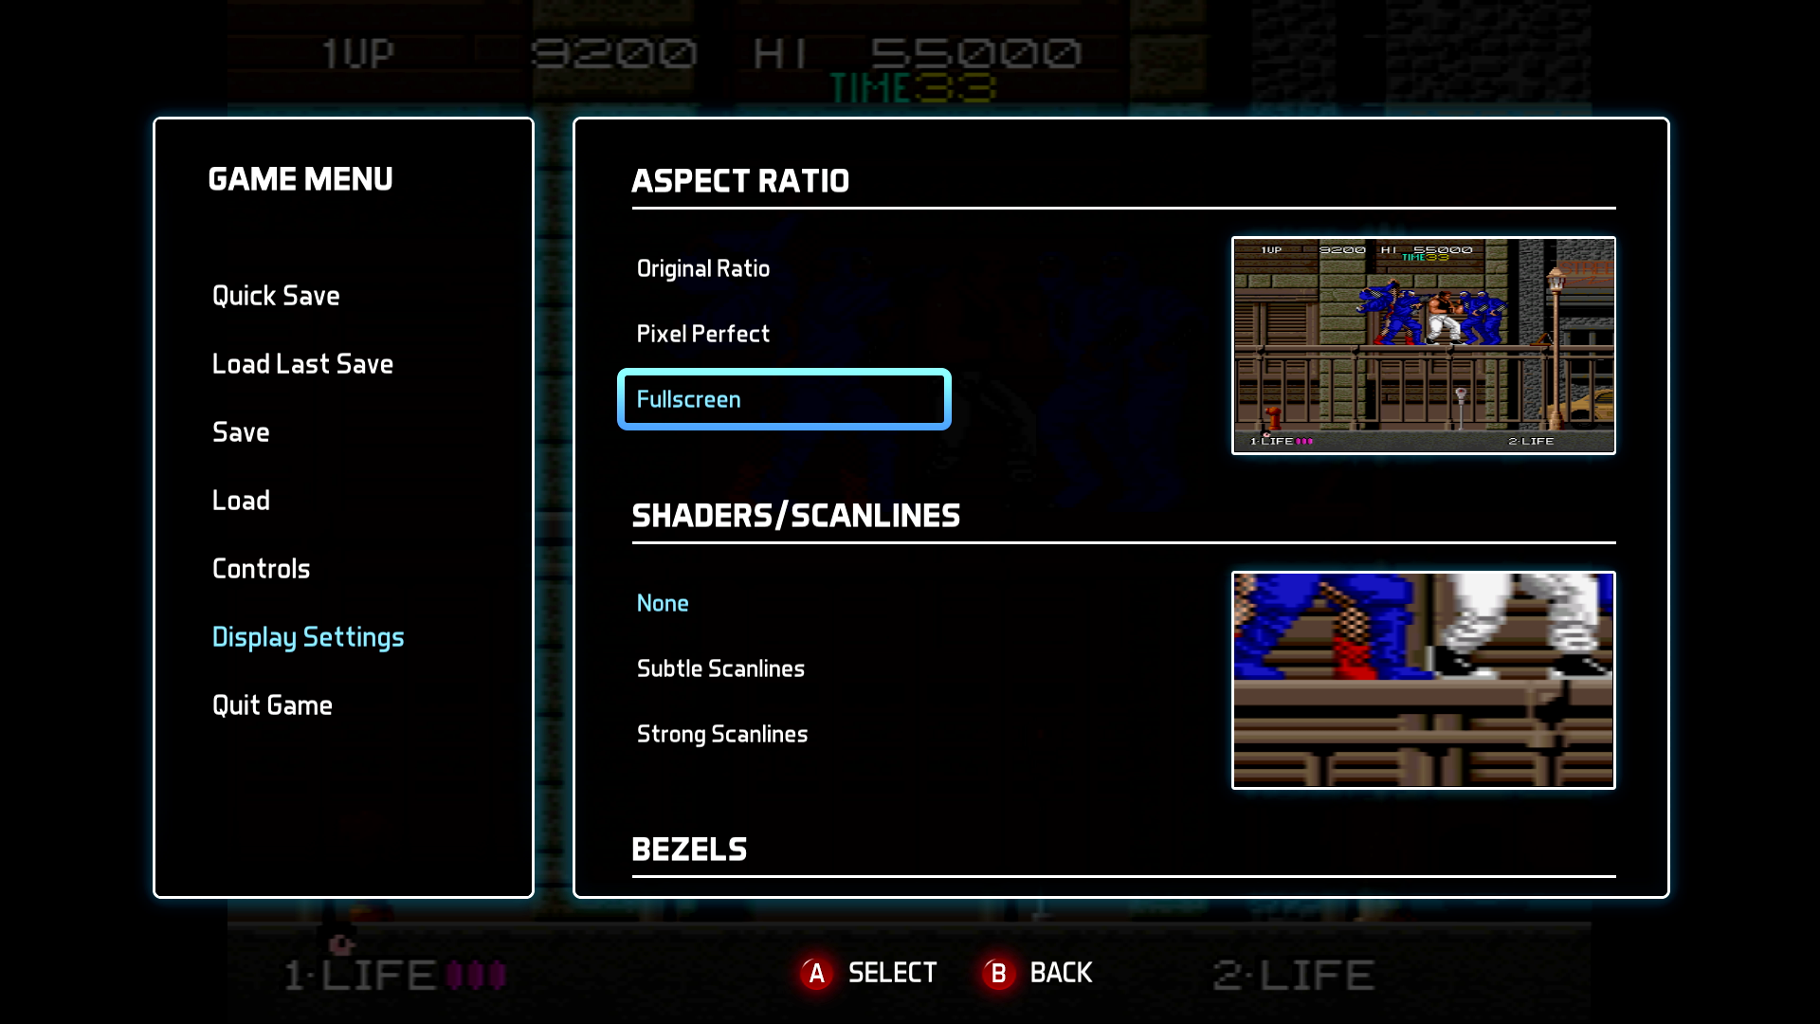Enable Strong Scanlines shader
1820x1024 pixels.
721,734
